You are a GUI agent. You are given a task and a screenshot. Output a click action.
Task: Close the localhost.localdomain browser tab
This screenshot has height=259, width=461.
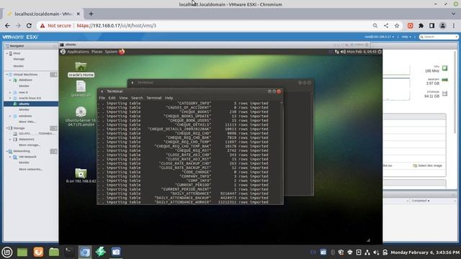pos(79,14)
